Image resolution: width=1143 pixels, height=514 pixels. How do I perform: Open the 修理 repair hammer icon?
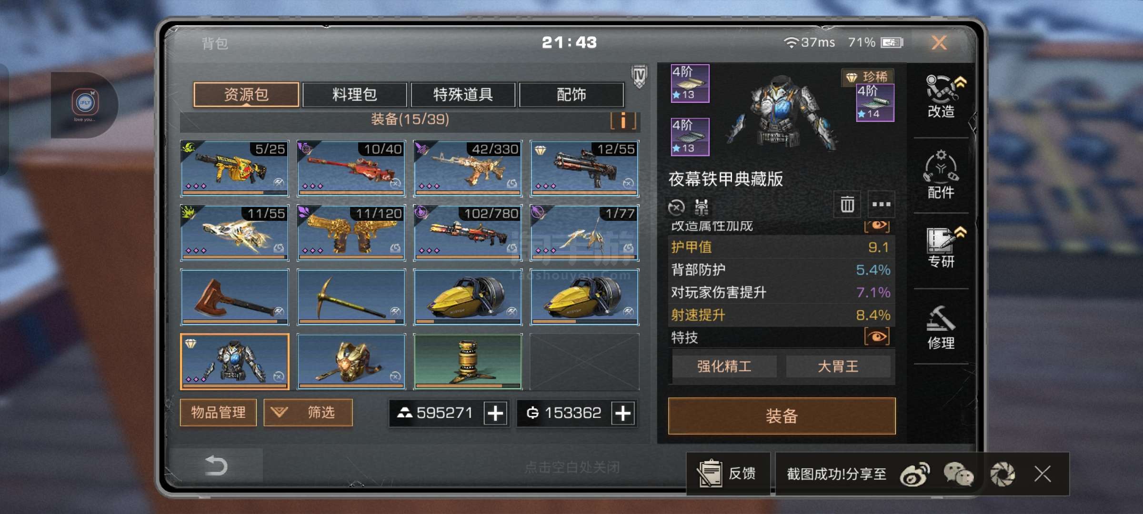point(941,327)
